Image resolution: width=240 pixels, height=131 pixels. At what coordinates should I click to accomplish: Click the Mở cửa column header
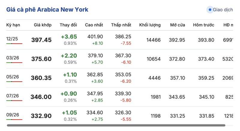click(177, 25)
